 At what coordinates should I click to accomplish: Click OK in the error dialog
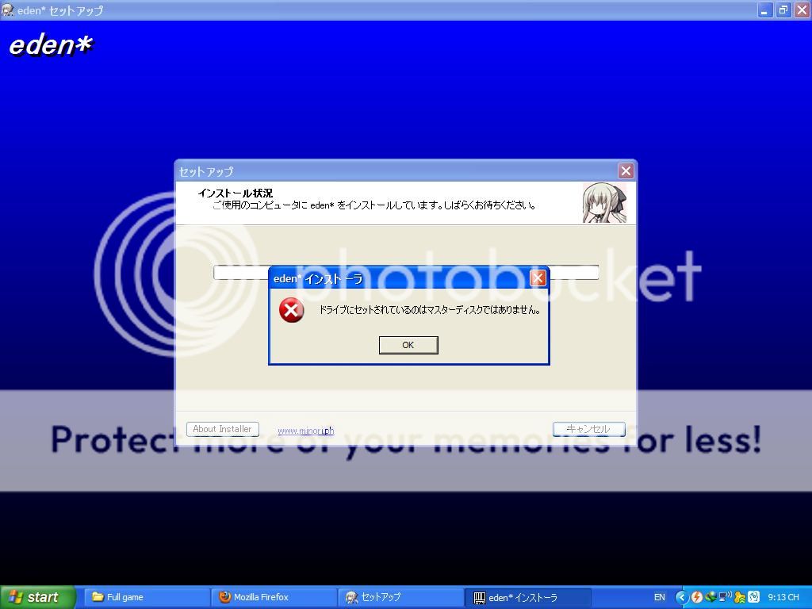click(x=408, y=345)
